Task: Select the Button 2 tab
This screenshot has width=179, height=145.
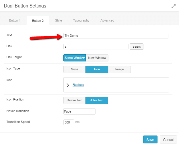Action: 38,21
